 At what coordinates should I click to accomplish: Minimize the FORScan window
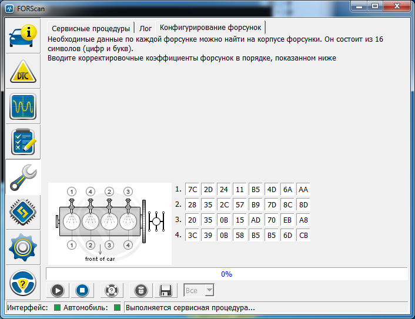tap(359, 6)
